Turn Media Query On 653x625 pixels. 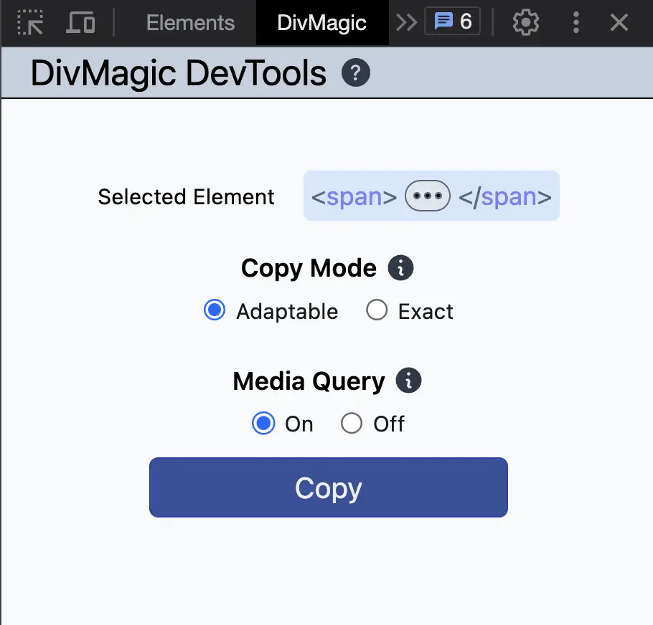263,424
